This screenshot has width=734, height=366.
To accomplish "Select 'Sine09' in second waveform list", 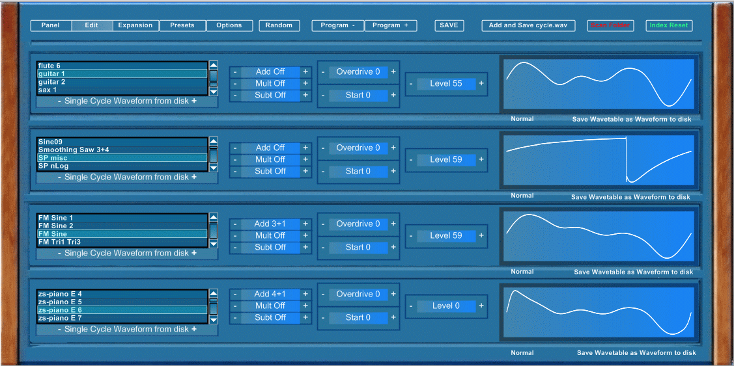I will [122, 142].
